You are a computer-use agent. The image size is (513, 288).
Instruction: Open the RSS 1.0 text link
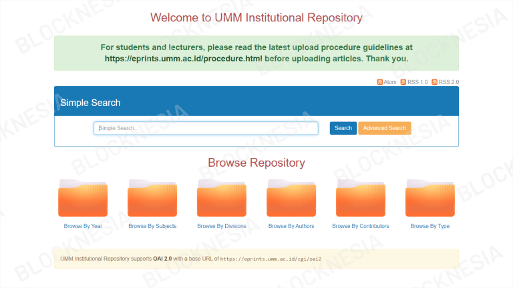[x=417, y=82]
